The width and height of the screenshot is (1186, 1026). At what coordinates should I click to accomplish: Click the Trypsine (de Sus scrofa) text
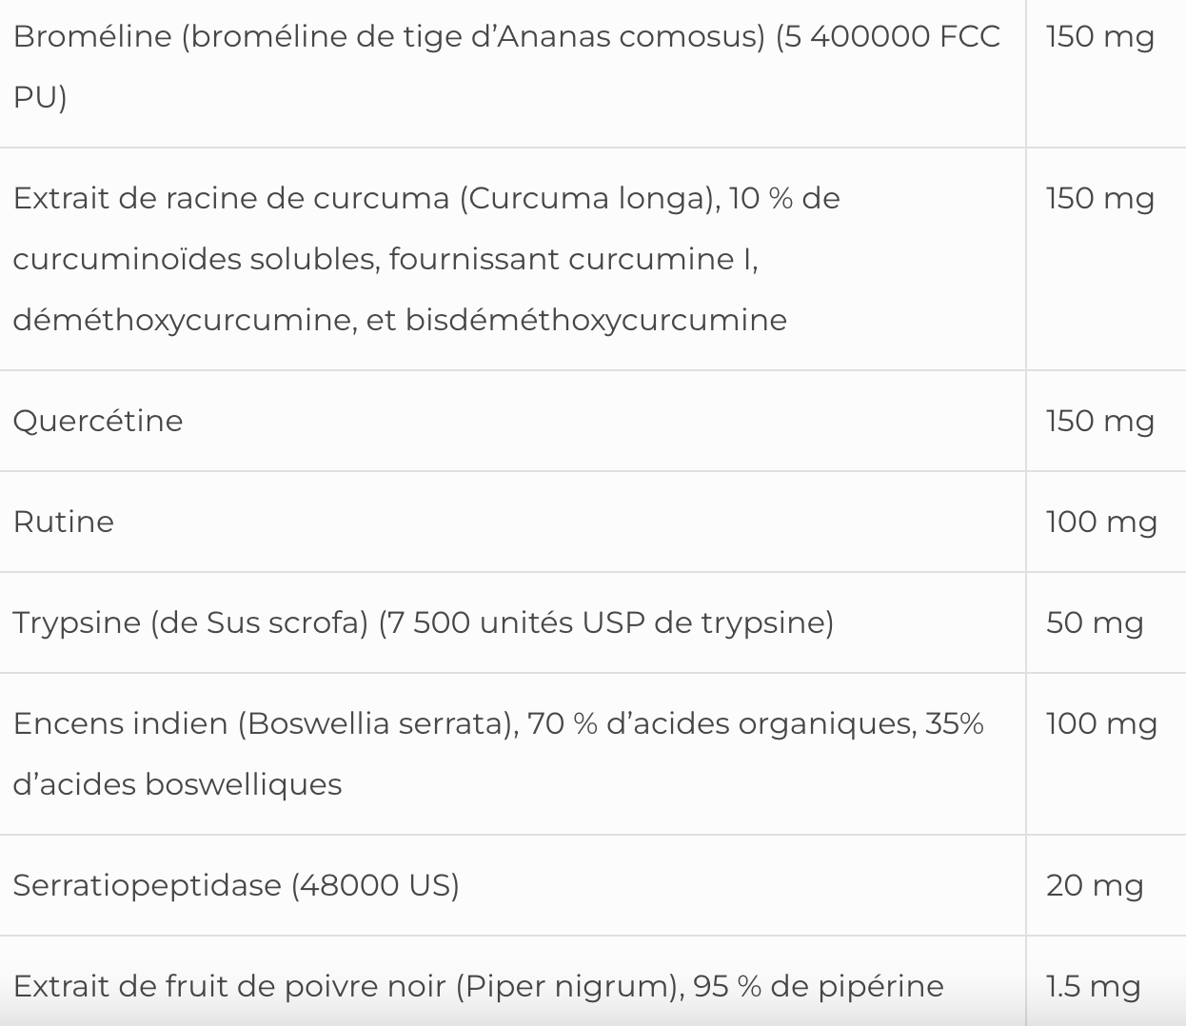pyautogui.click(x=190, y=622)
